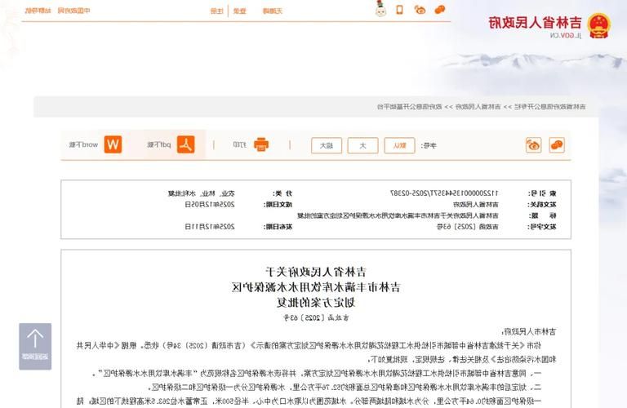Click document number 吉政函〔2025〕63号 in info table
This screenshot has height=408, width=627.
pyautogui.click(x=468, y=227)
